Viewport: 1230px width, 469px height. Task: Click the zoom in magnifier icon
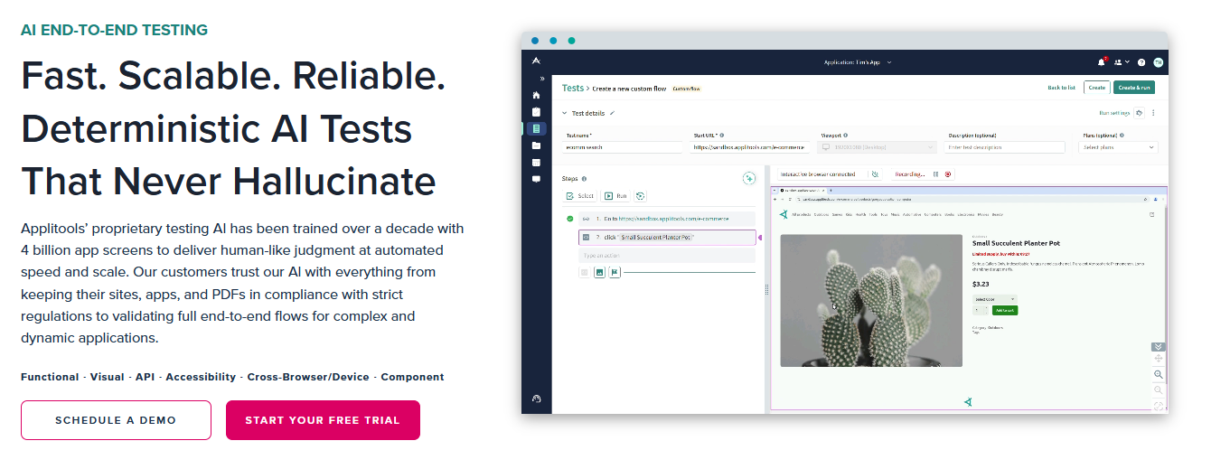(x=1159, y=374)
